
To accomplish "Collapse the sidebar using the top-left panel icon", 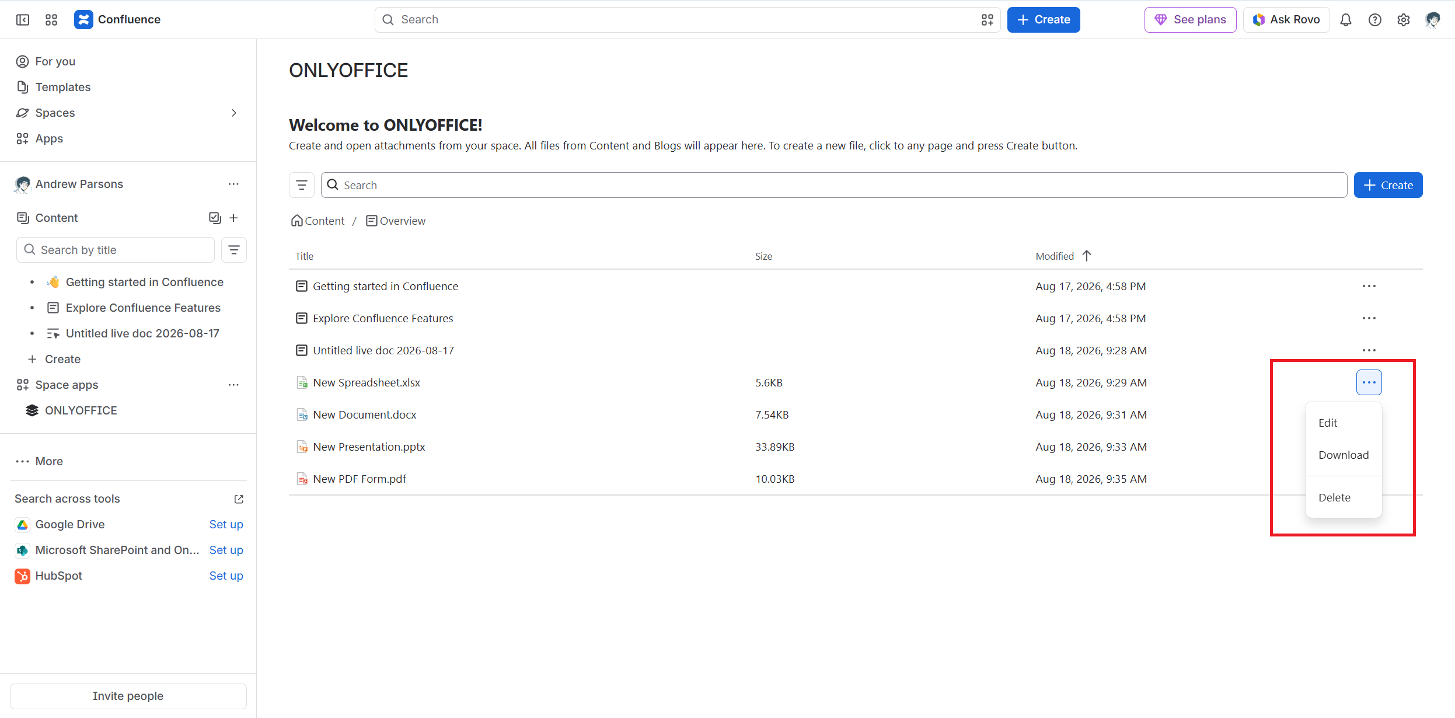I will point(23,20).
